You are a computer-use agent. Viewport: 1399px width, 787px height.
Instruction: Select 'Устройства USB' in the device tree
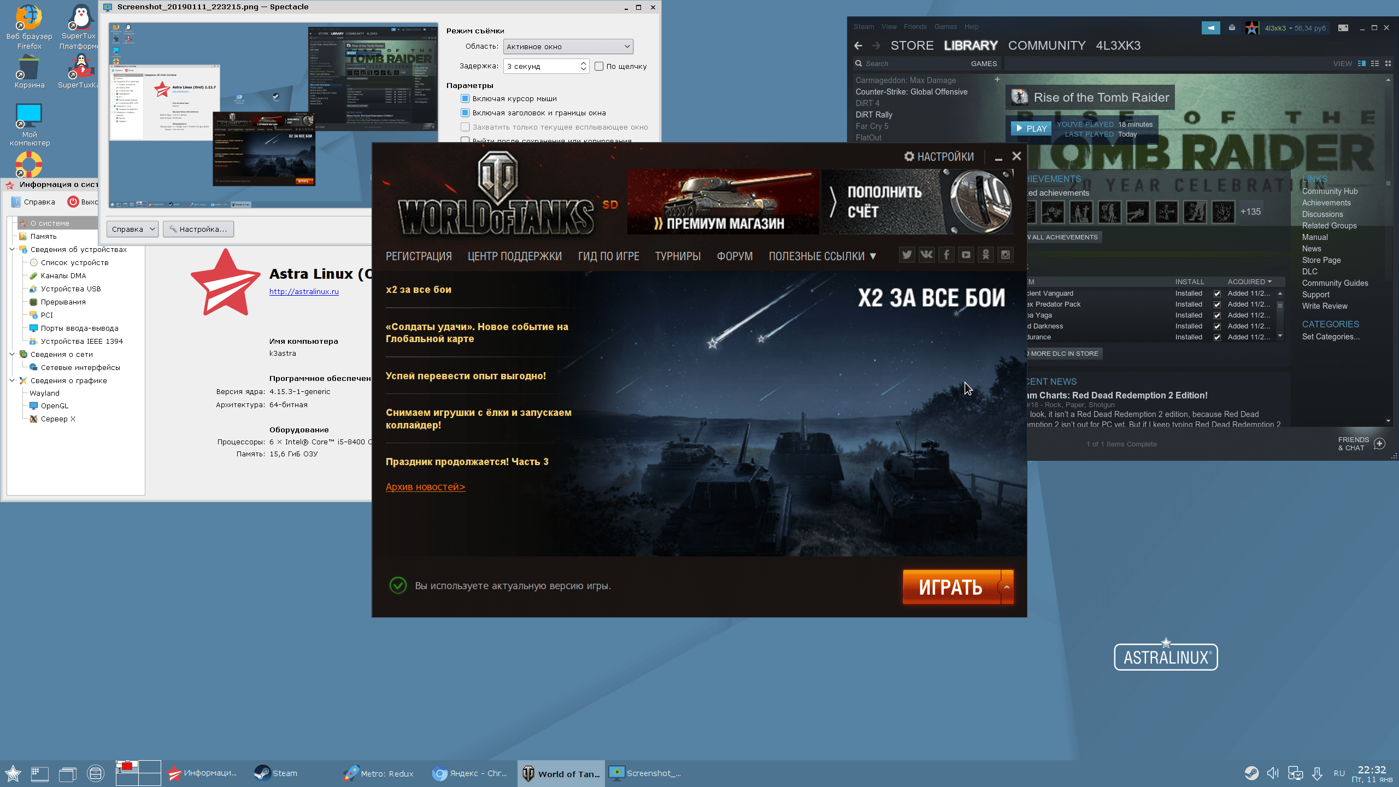[70, 289]
